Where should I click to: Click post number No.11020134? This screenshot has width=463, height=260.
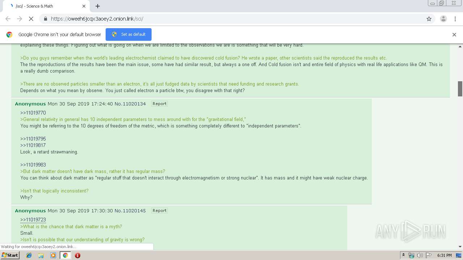130,104
